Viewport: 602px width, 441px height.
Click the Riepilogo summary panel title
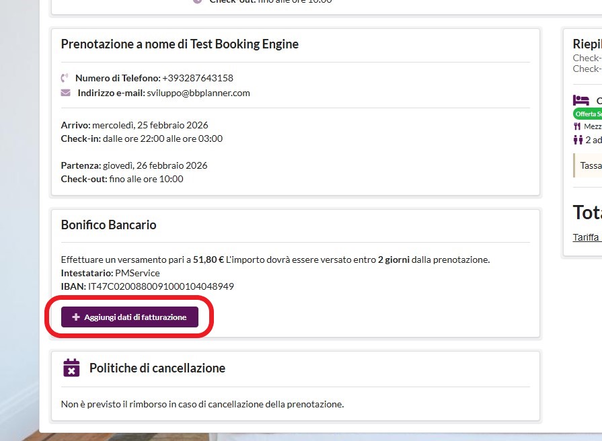tap(587, 44)
